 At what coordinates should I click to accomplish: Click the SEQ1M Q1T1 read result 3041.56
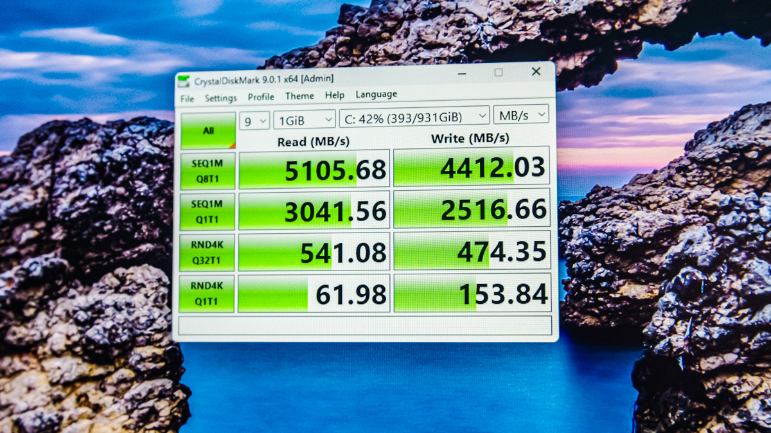[x=314, y=211]
